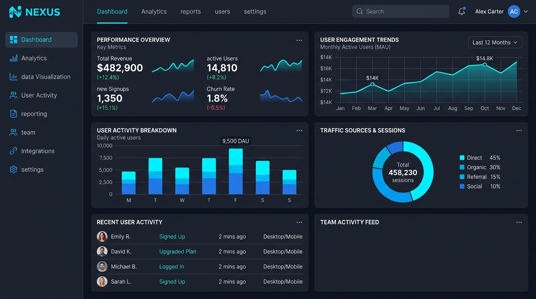Viewport: 536px width, 299px height.
Task: Click Michael B.'s Logged In link
Action: click(172, 267)
